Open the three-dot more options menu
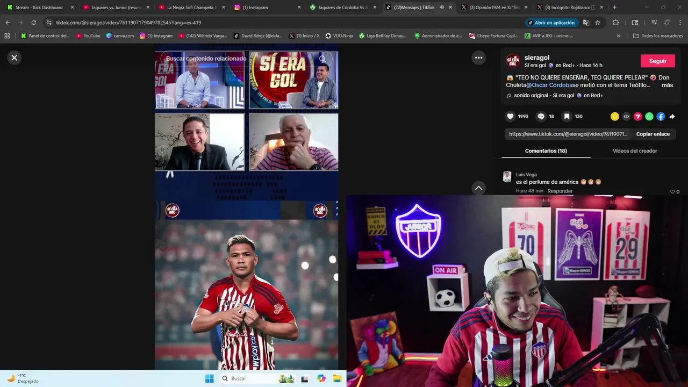Screen dimensions: 688x387 (x=478, y=58)
